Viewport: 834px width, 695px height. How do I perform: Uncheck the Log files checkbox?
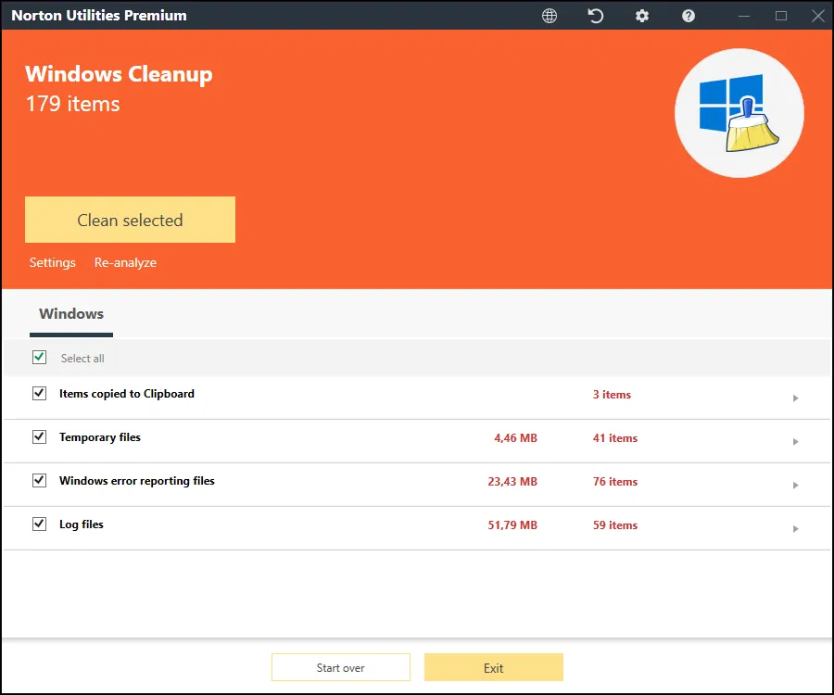pos(39,524)
